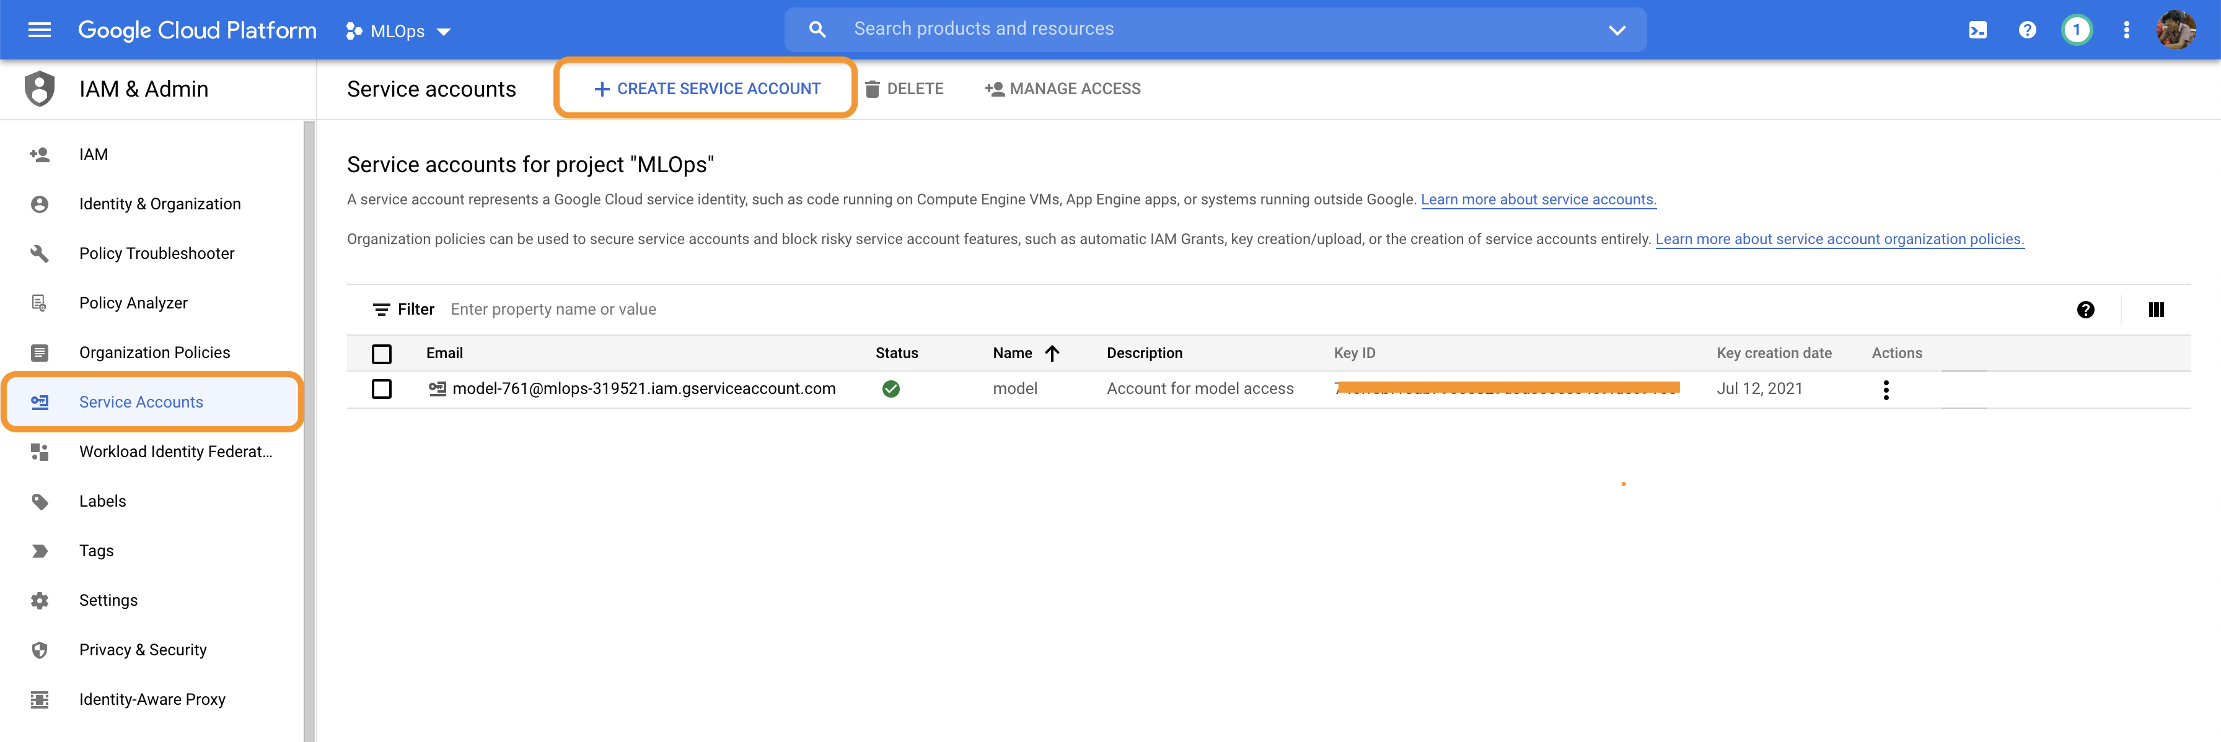
Task: Activate Cloud Shell terminal icon
Action: tap(1977, 30)
